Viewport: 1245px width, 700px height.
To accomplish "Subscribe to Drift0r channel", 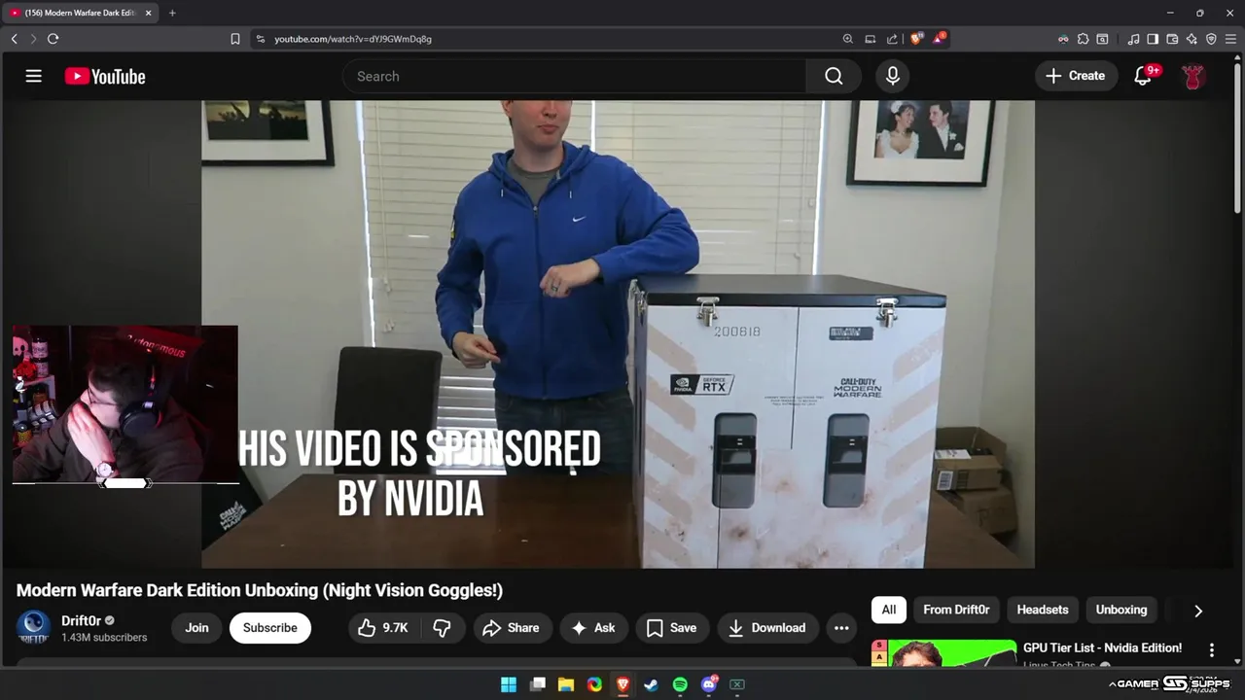I will [270, 628].
